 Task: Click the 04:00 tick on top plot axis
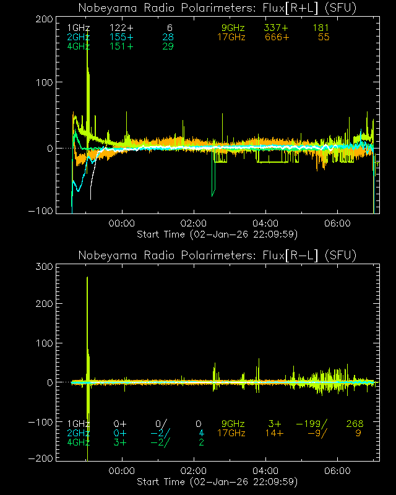click(x=266, y=223)
